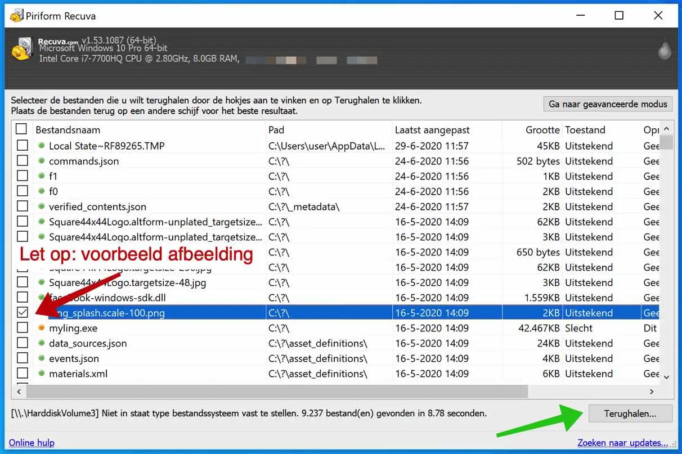This screenshot has width=682, height=454.
Task: Click the 6KB size of materials.xml
Action: click(x=551, y=374)
